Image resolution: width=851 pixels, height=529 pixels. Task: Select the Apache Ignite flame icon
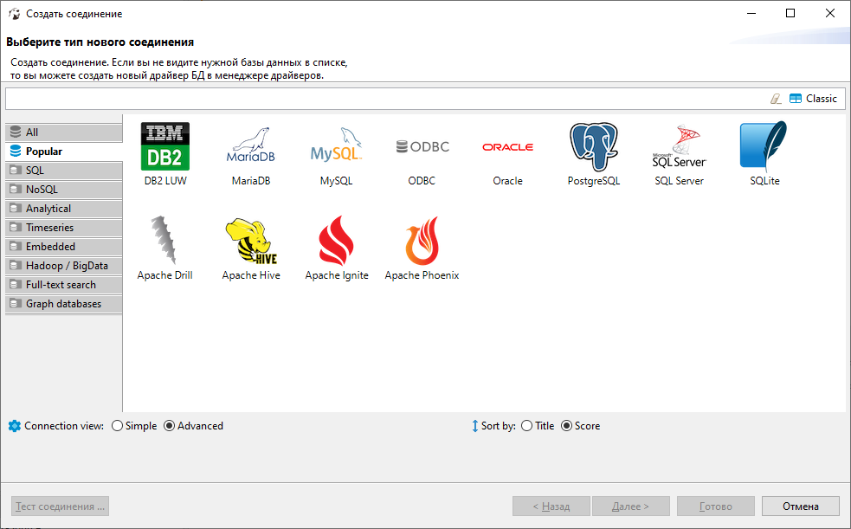pos(337,242)
